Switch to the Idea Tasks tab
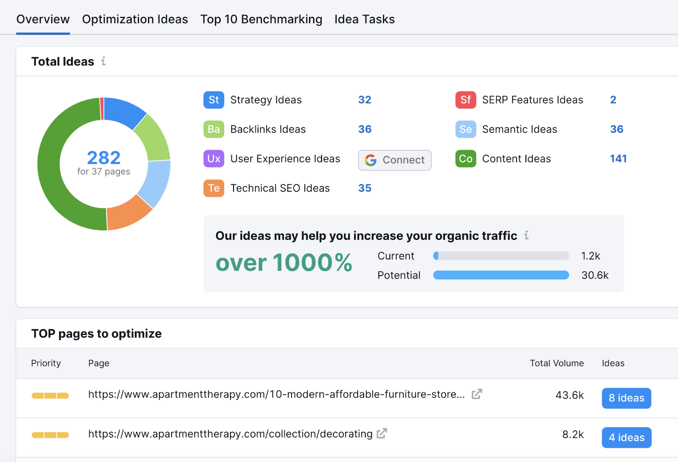The height and width of the screenshot is (462, 678). click(364, 19)
